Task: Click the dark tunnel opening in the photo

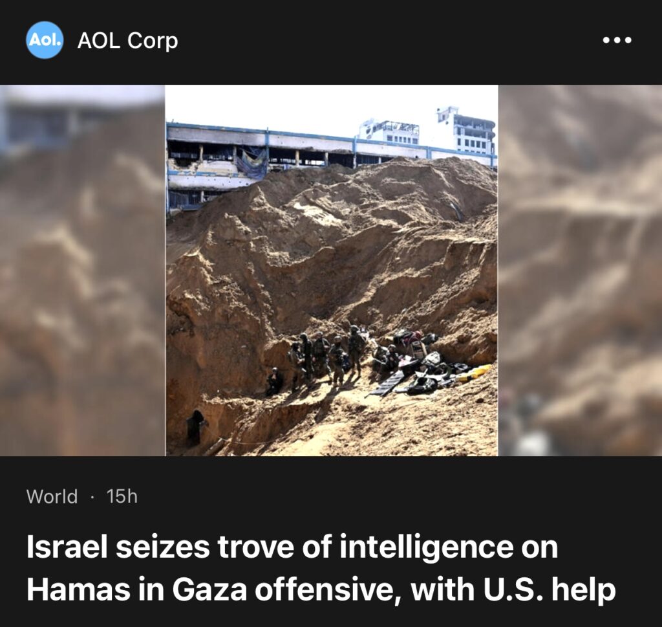Action: click(x=197, y=428)
